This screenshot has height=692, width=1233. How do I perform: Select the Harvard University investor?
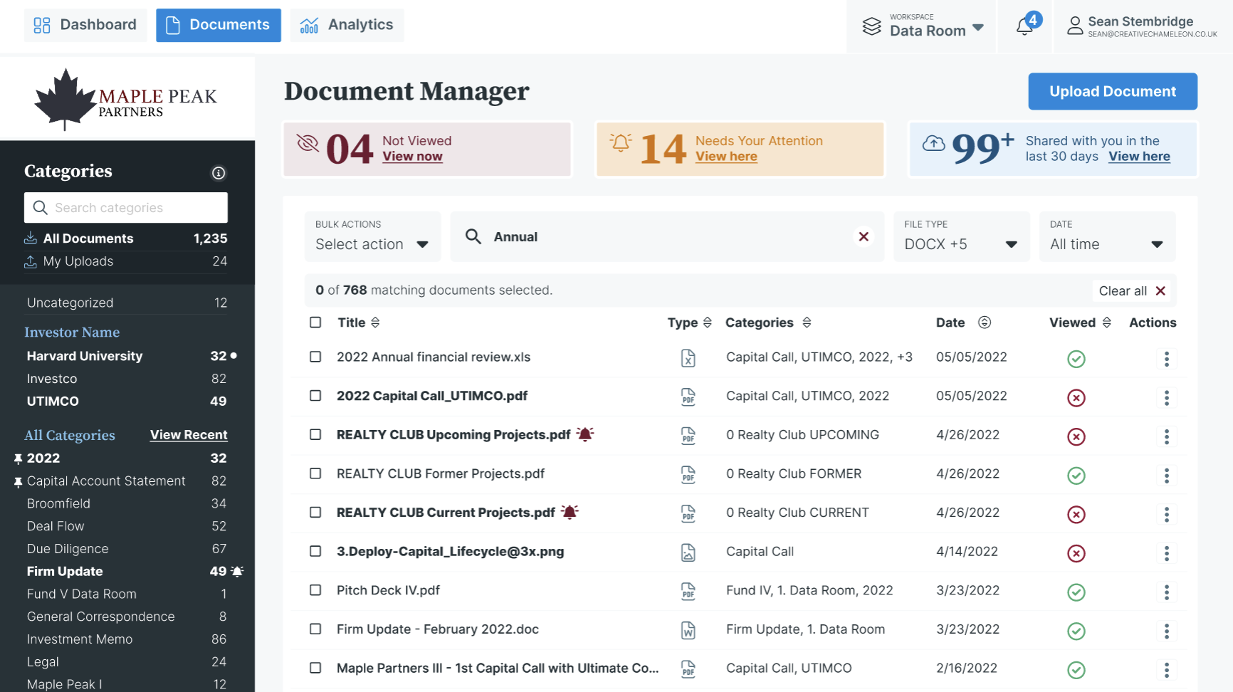click(128, 356)
